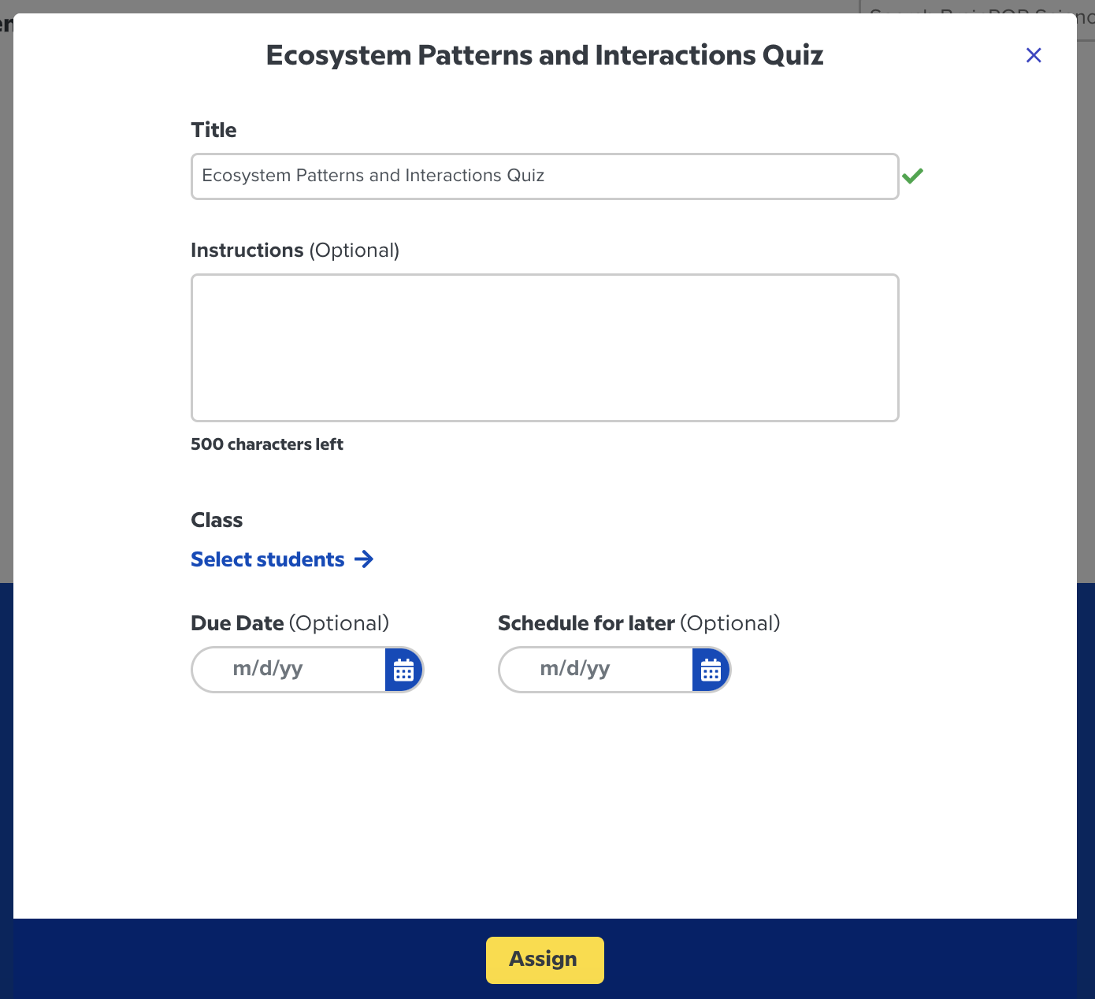Click the arrow icon next to Select students
Image resolution: width=1095 pixels, height=999 pixels.
(364, 559)
